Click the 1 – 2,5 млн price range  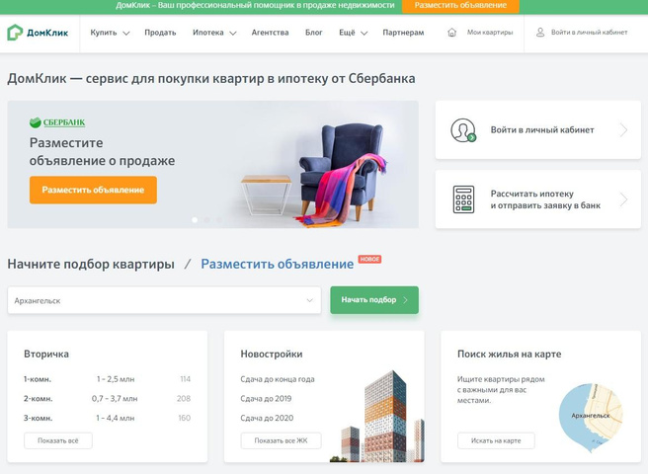coord(116,379)
